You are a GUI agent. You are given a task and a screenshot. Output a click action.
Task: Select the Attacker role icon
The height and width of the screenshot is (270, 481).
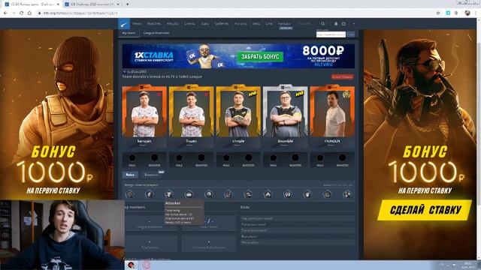click(x=169, y=194)
